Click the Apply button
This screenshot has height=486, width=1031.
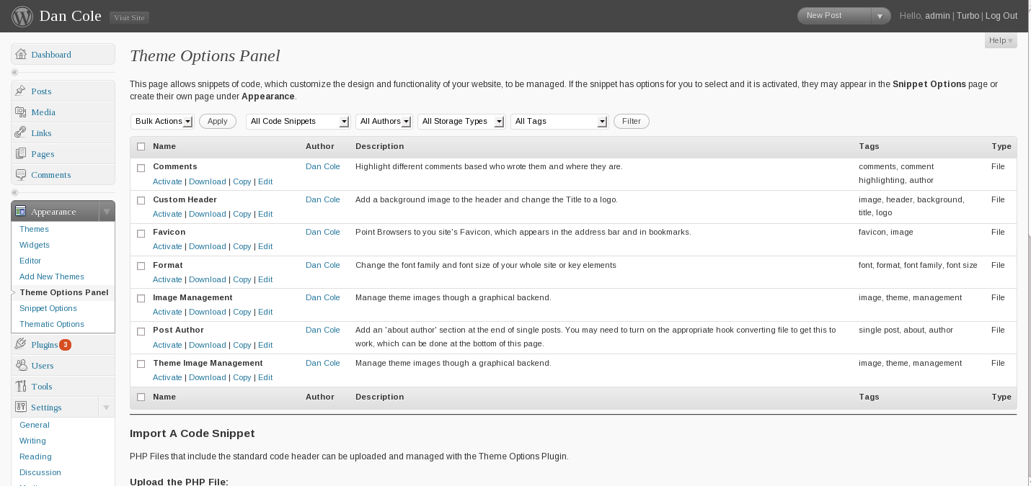click(218, 122)
